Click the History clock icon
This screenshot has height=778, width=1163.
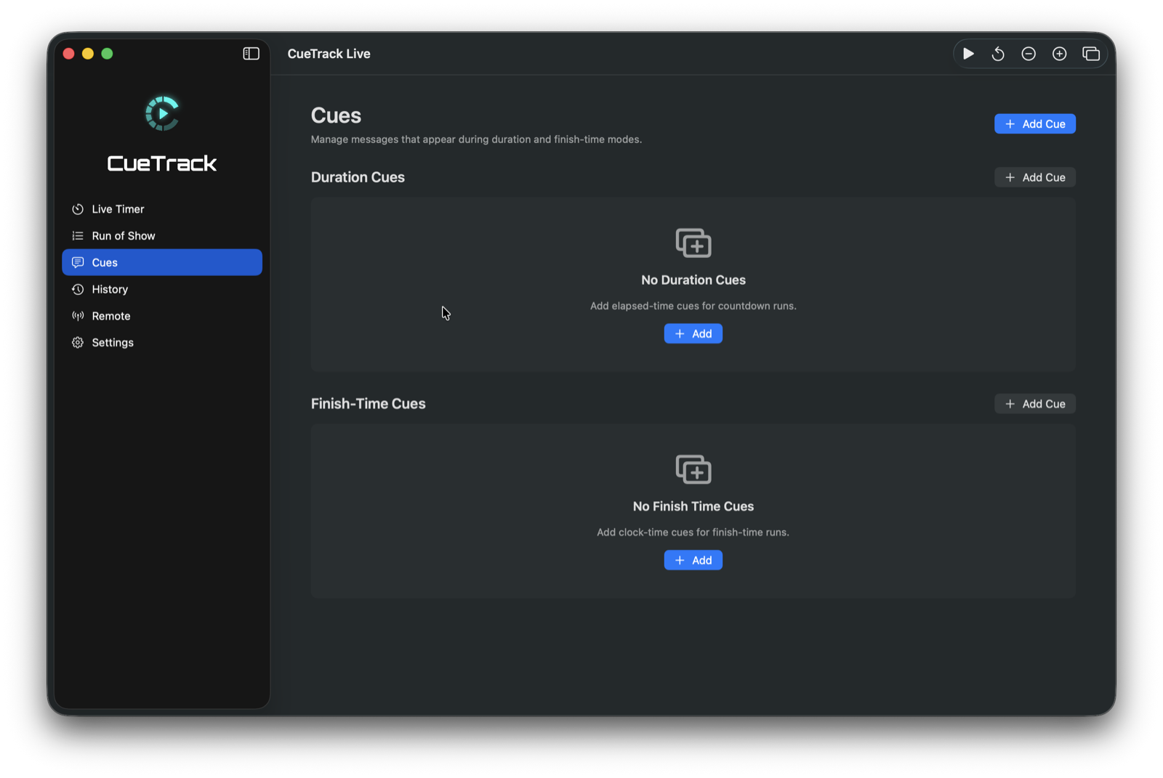click(x=78, y=289)
